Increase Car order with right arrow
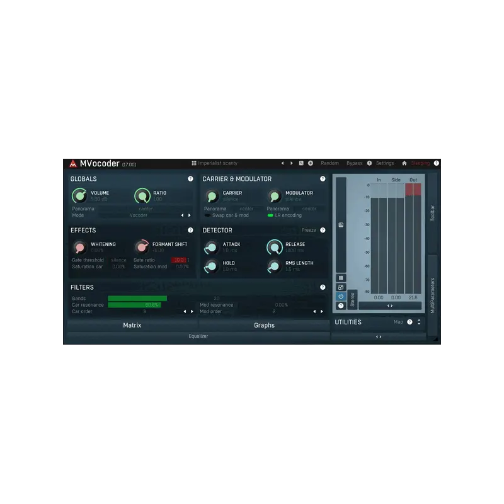Viewport: 504px width, 504px height. 192,311
